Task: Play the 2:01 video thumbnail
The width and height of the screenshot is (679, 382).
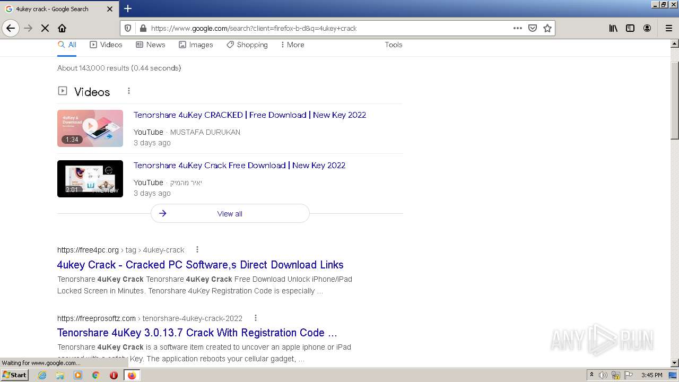Action: tap(90, 179)
